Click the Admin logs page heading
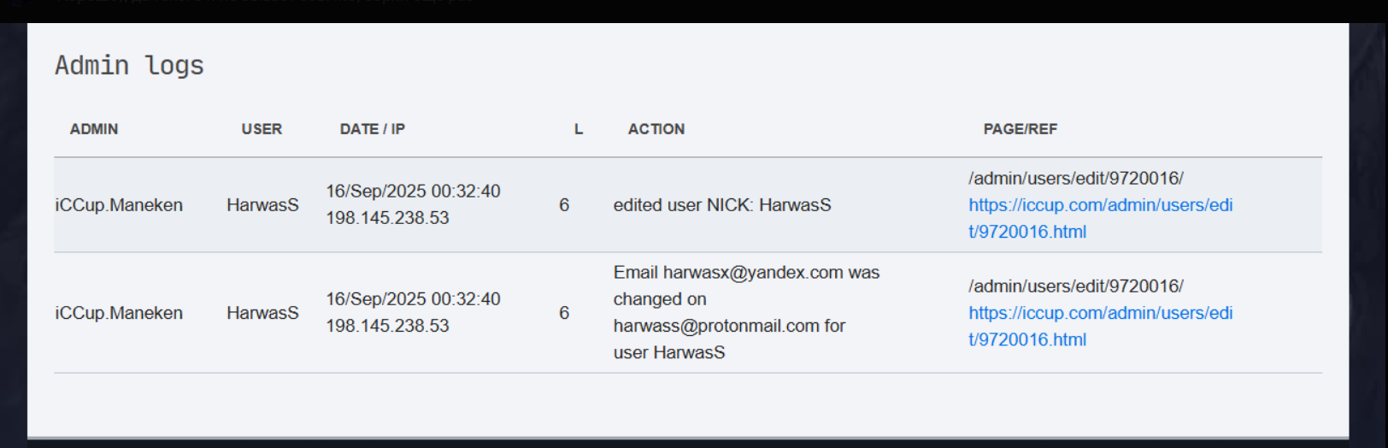This screenshot has width=1388, height=448. [x=129, y=66]
